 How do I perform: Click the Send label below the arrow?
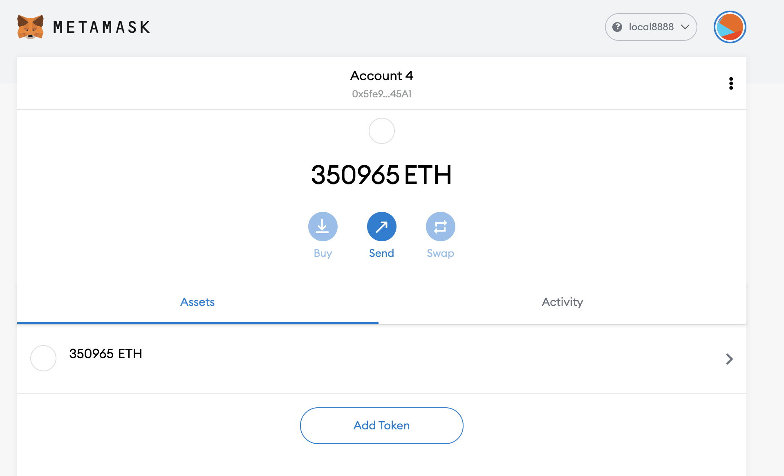click(x=381, y=253)
